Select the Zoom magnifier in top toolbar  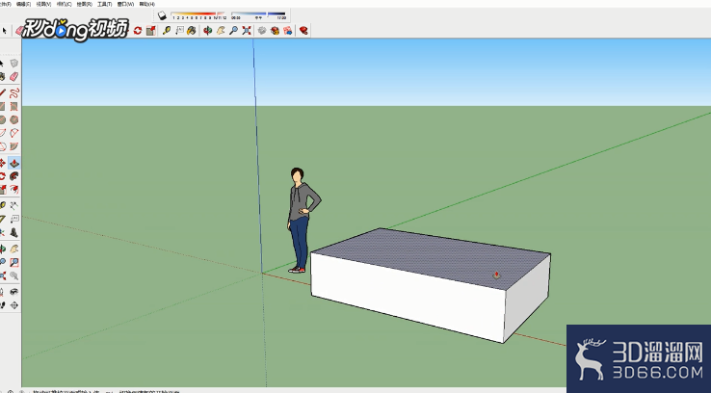233,31
